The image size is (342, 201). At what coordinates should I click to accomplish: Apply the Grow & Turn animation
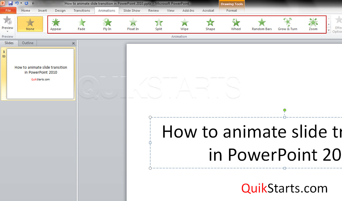tap(288, 24)
